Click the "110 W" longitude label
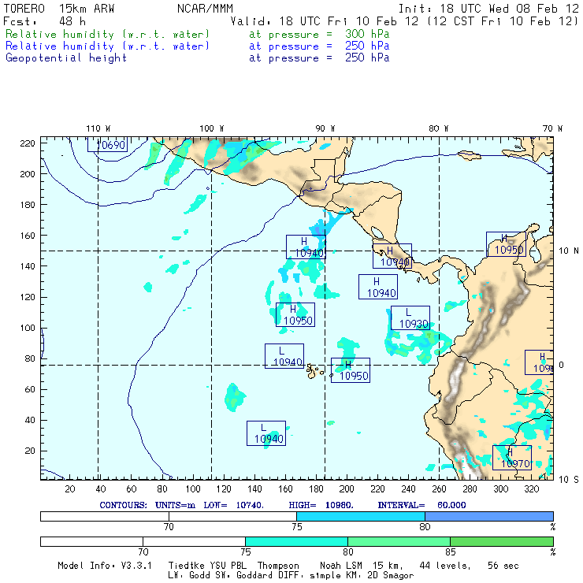Image resolution: width=583 pixels, height=583 pixels. [98, 128]
